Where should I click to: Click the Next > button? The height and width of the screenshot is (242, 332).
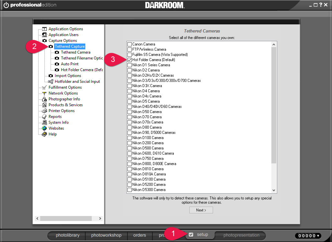(x=201, y=210)
